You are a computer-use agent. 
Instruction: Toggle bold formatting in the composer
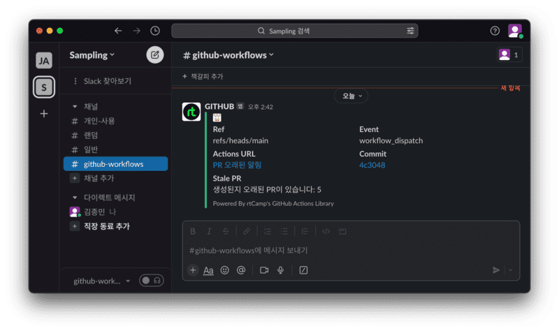[x=194, y=231]
